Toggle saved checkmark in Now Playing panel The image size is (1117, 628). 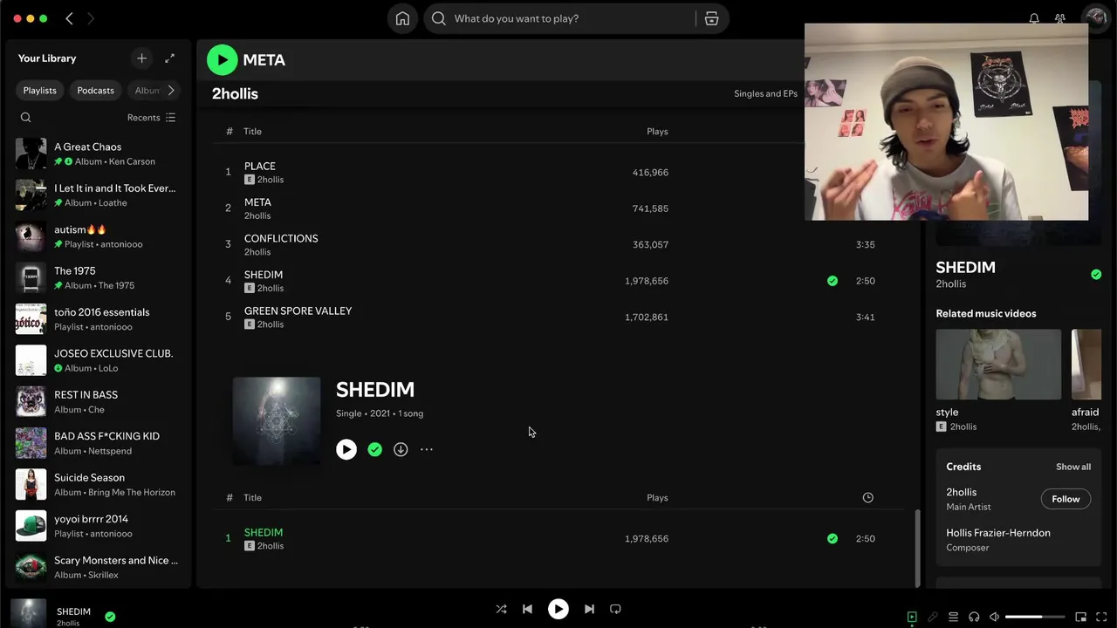click(1096, 274)
